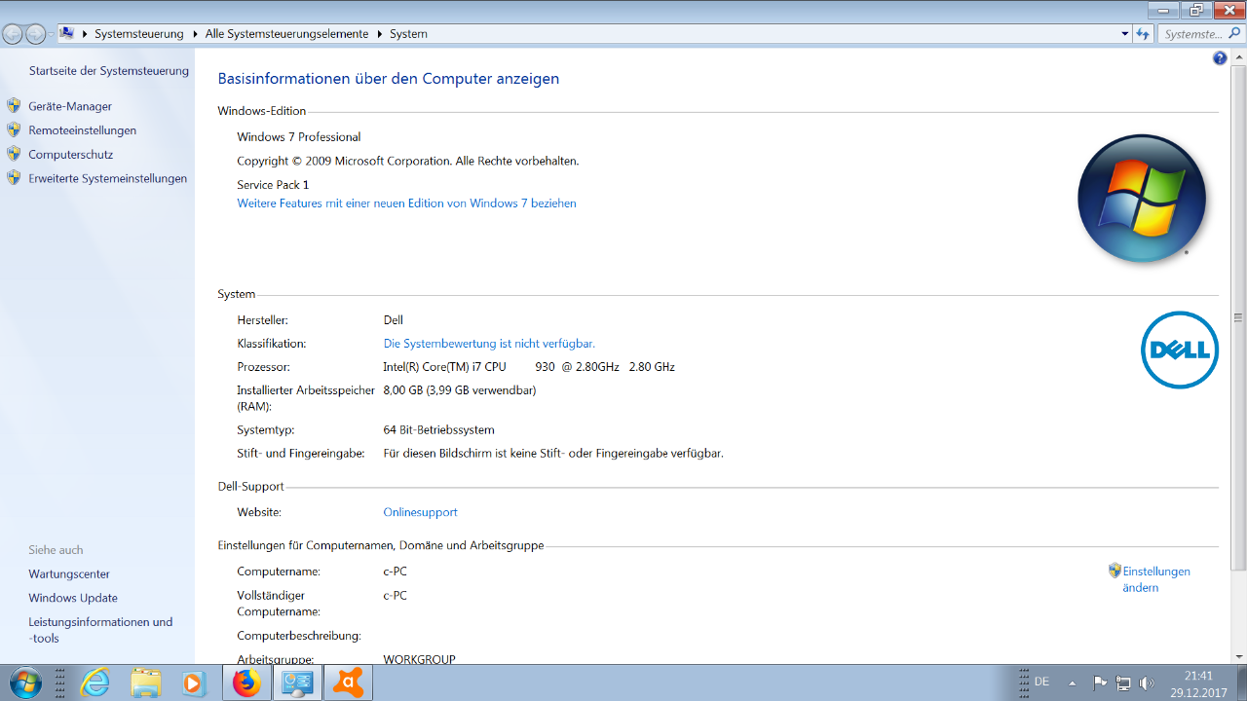The height and width of the screenshot is (701, 1247).
Task: Click the computer icon in address bar
Action: click(x=67, y=33)
